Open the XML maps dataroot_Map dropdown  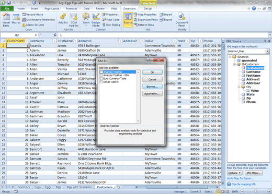coord(268,51)
